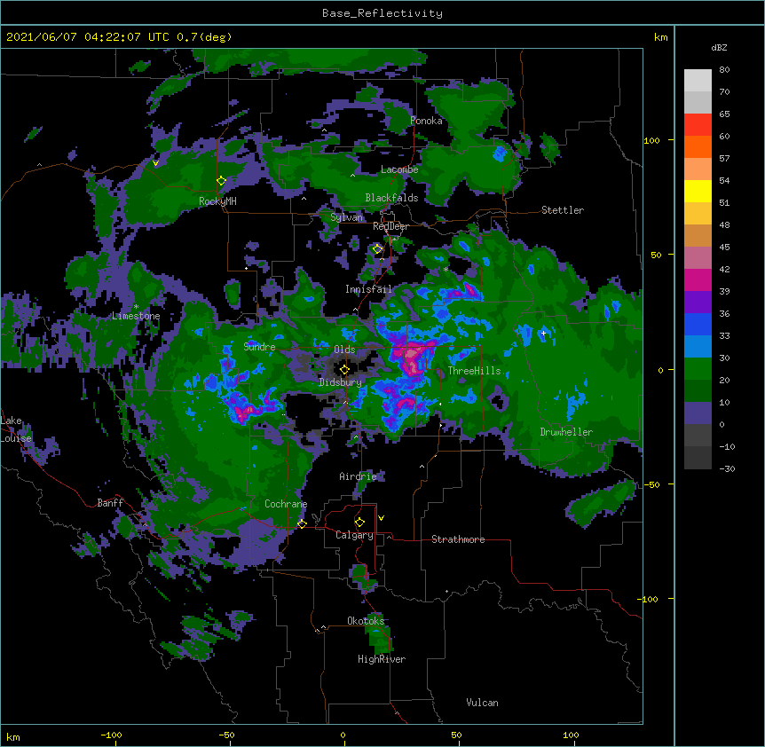
Task: Click the Stettler town label
Action: tap(562, 210)
